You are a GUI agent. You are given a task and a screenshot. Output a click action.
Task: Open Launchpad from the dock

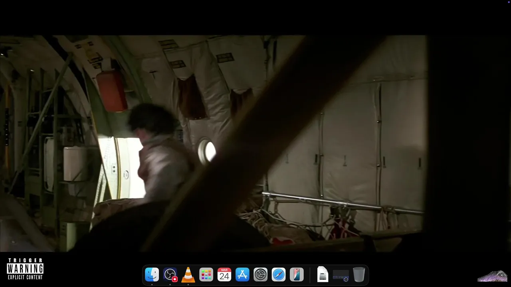206,275
